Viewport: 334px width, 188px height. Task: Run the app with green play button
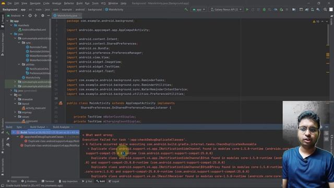point(247,9)
